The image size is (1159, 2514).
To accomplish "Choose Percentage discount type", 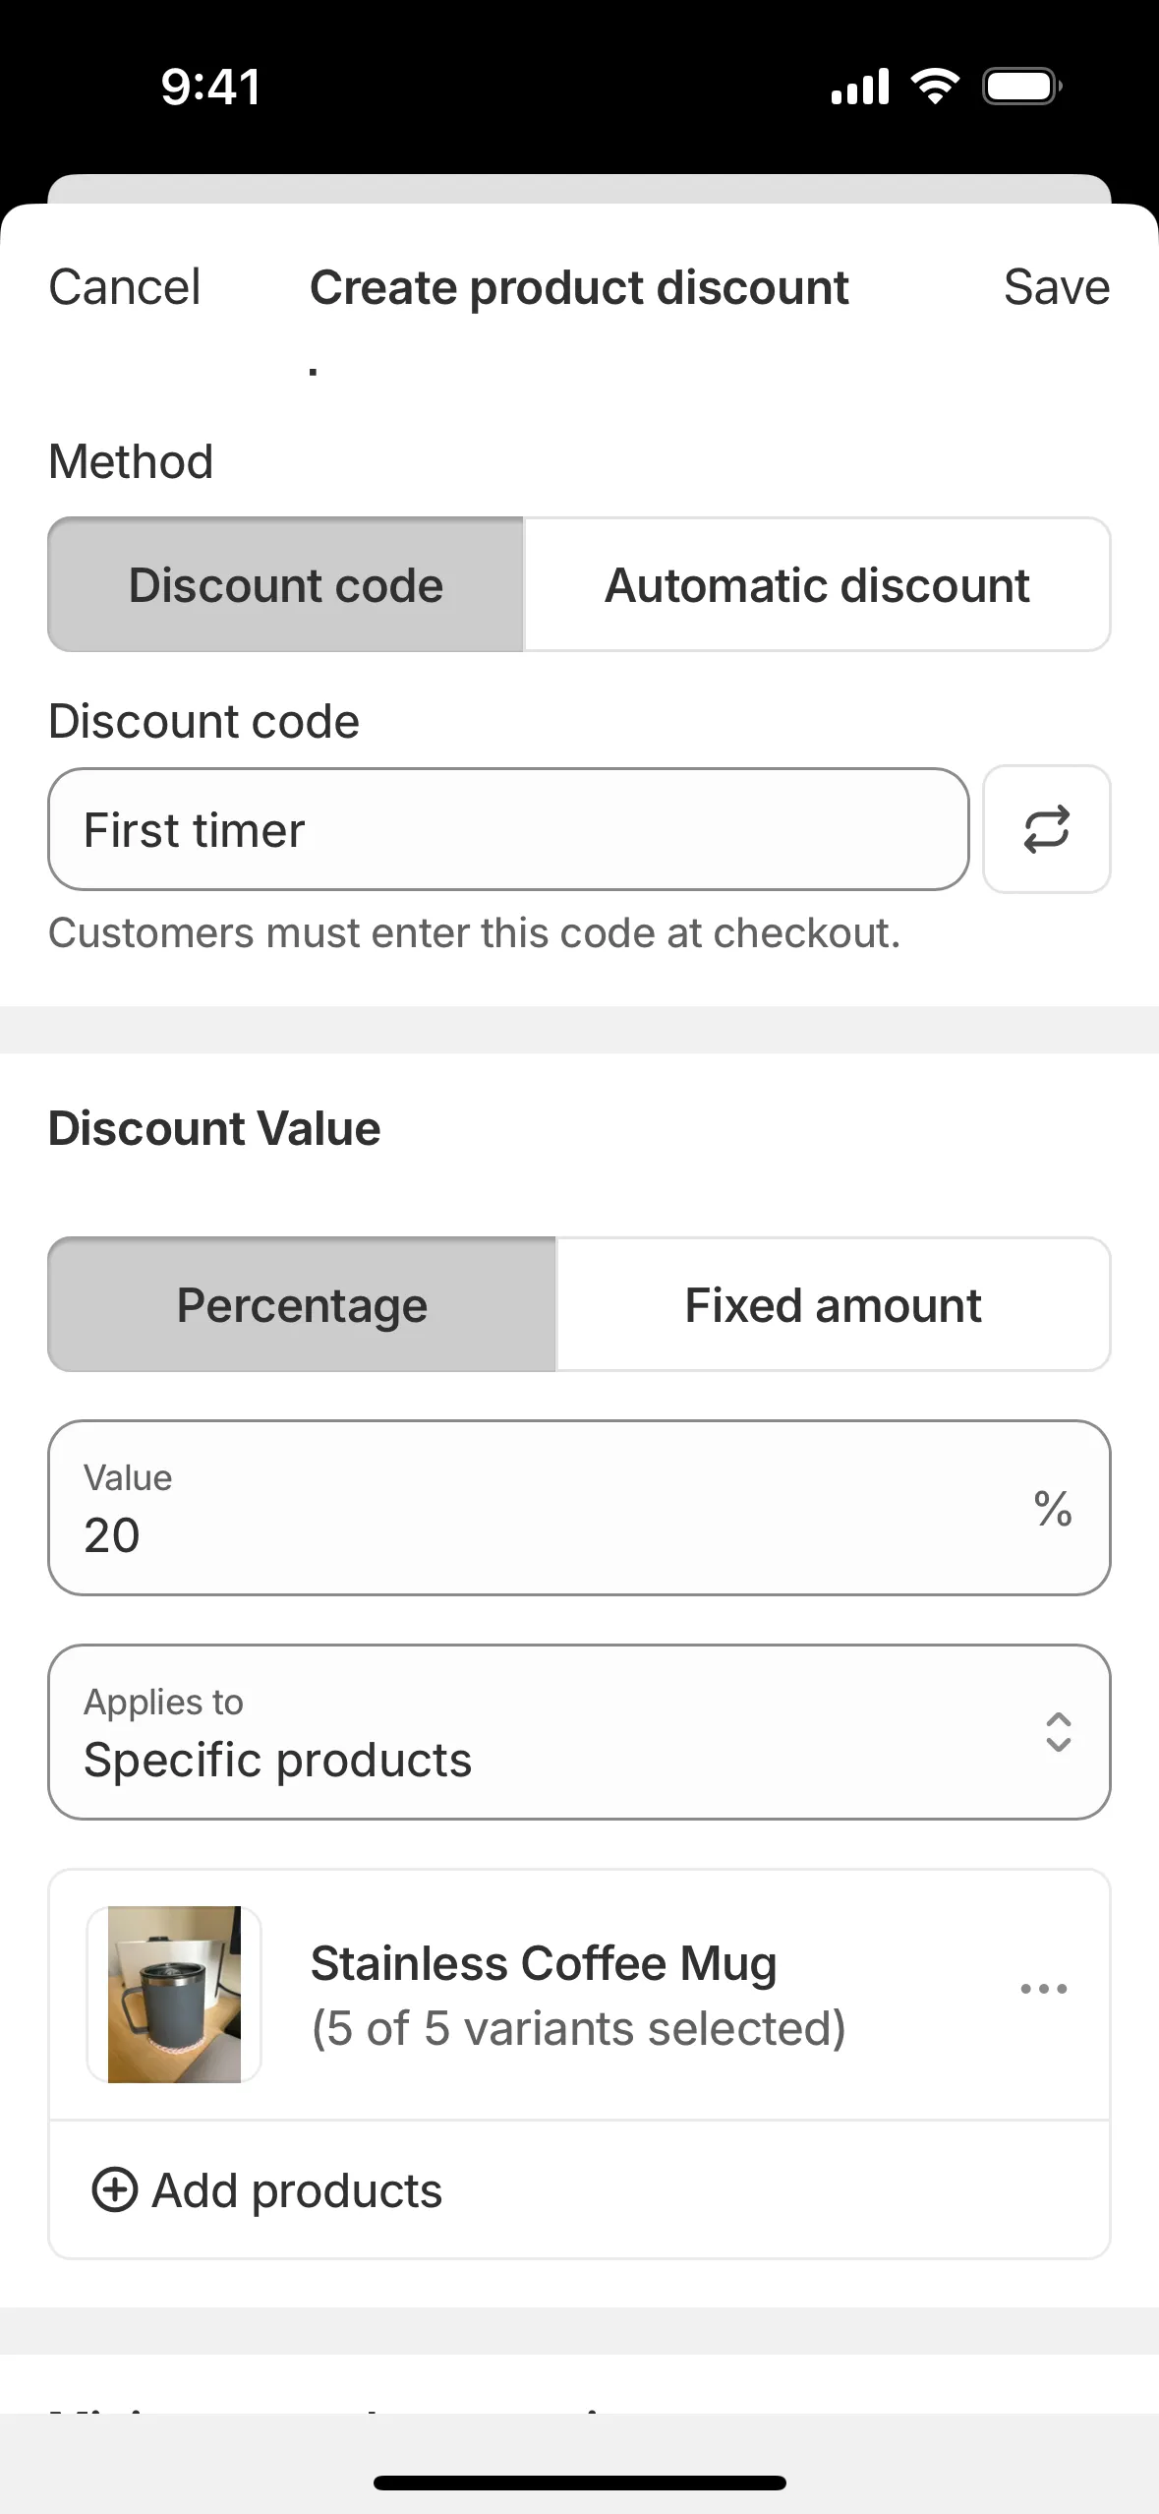I will pyautogui.click(x=302, y=1305).
